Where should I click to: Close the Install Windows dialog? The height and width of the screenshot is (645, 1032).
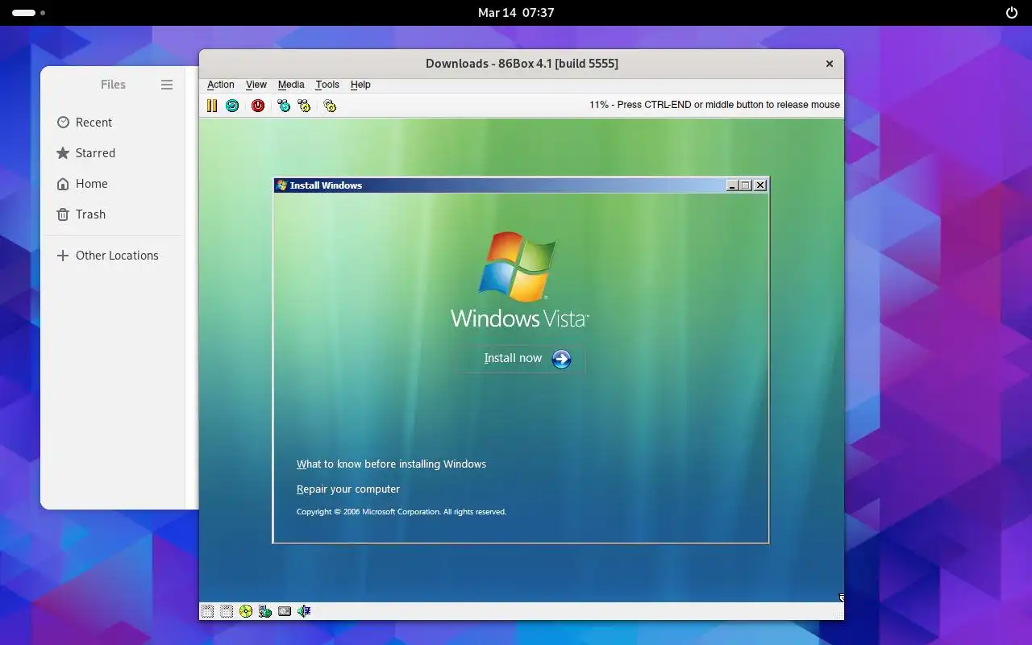click(760, 185)
